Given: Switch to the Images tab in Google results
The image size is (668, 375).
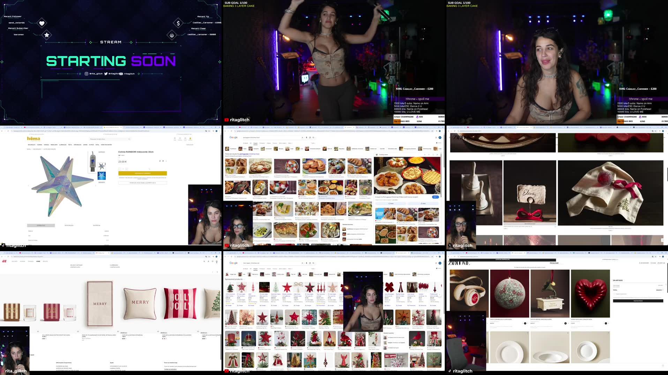Looking at the screenshot, I should coord(256,143).
